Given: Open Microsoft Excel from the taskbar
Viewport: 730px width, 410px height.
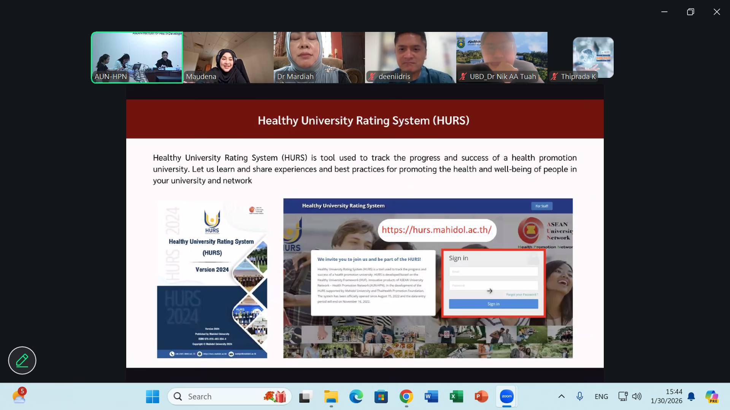Looking at the screenshot, I should (x=456, y=396).
